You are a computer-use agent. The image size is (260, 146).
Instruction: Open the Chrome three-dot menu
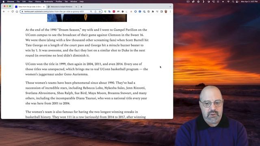[x=170, y=12]
